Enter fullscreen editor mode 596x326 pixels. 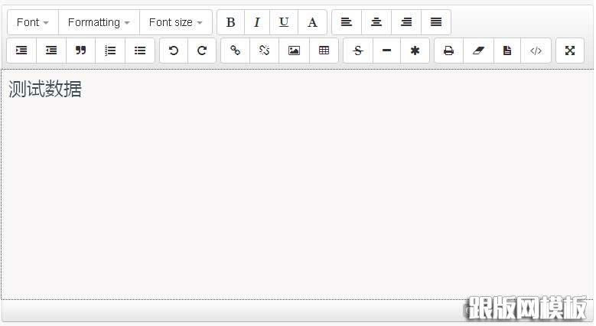pos(570,51)
